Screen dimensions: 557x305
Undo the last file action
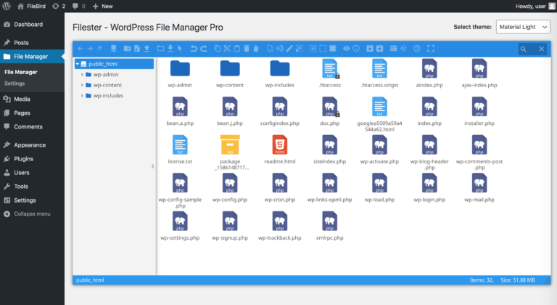point(194,49)
